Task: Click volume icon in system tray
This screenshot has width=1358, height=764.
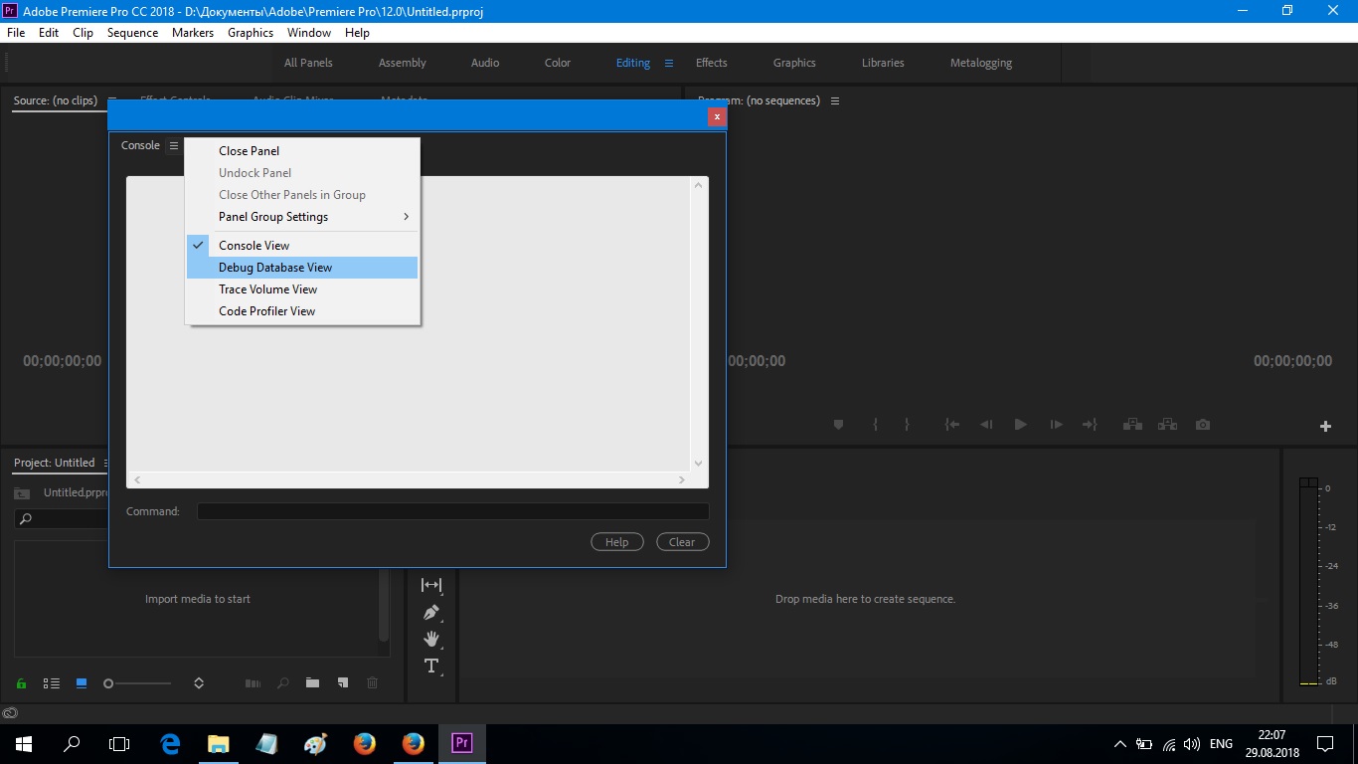Action: click(x=1192, y=743)
